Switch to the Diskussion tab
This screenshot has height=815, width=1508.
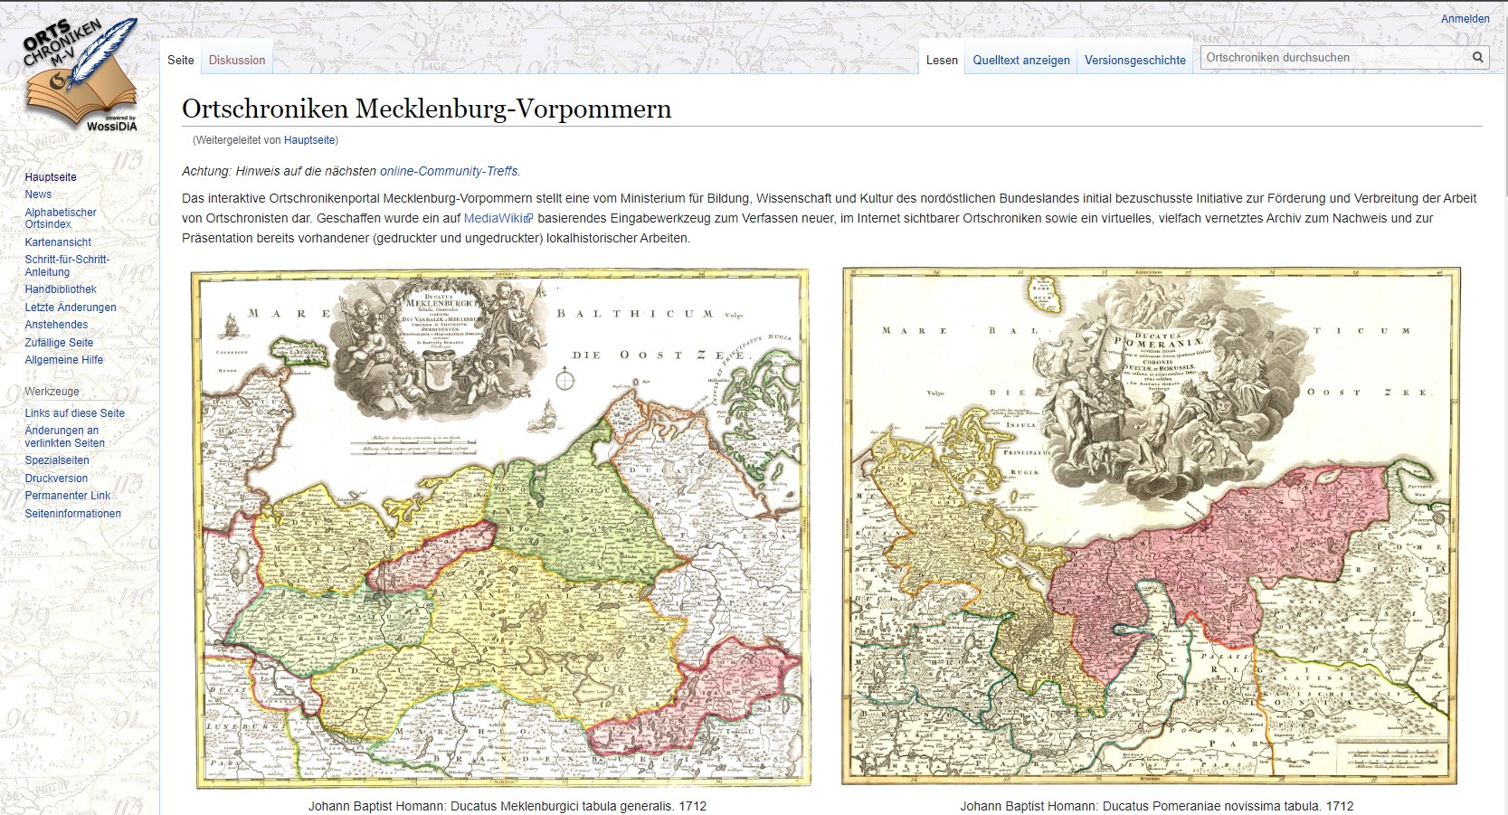pos(237,60)
